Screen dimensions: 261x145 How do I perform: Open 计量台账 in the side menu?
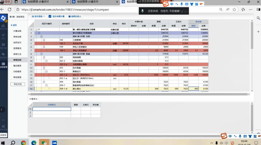coord(17,31)
